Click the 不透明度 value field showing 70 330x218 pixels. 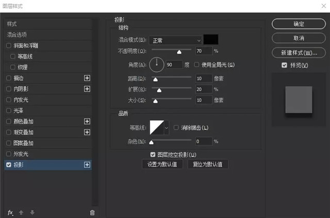tap(204, 51)
